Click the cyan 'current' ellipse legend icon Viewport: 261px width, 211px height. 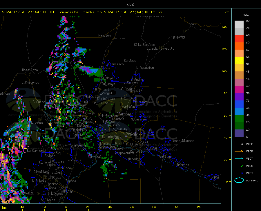tap(239, 180)
